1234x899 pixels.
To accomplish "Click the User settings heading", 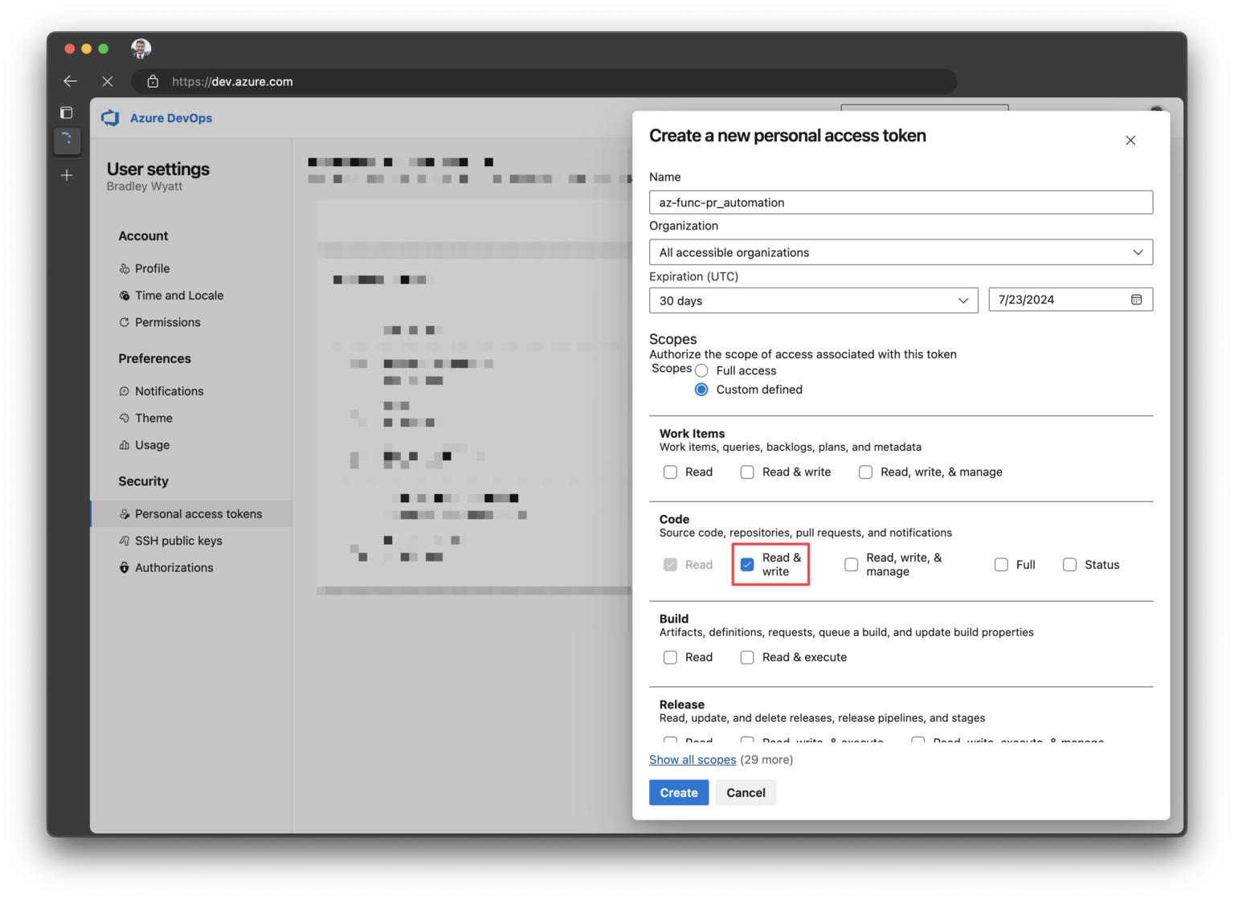I will [158, 169].
